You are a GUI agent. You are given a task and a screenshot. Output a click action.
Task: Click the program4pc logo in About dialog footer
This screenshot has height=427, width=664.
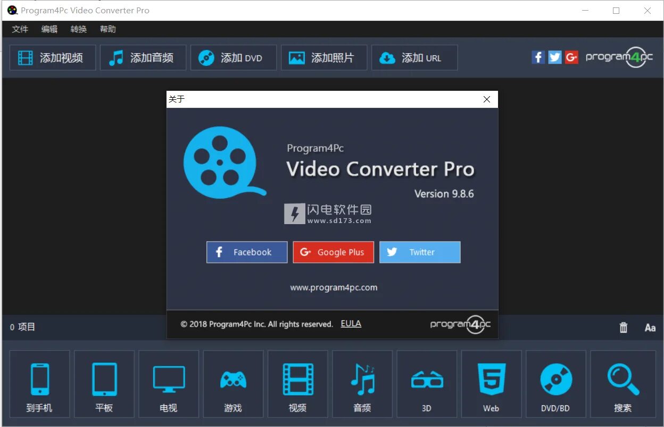460,324
